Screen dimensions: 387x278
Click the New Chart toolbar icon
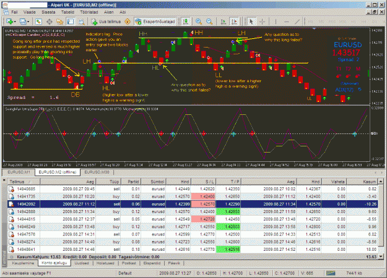(10, 22)
